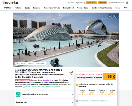The width and height of the screenshot is (132, 106).
Task: Select third carousel dot indicator
Action: coord(66,15)
